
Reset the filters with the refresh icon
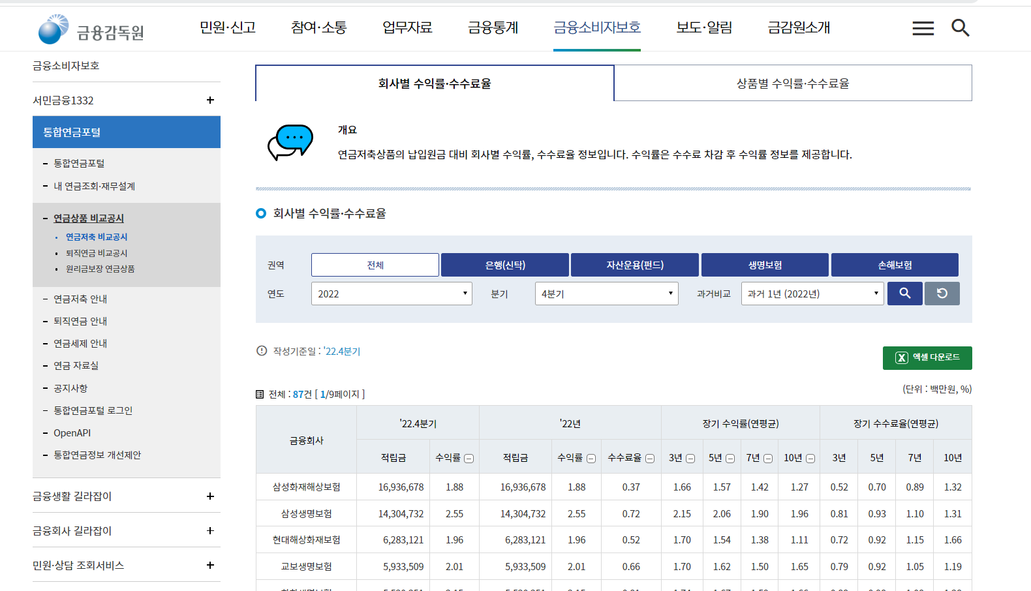(942, 294)
